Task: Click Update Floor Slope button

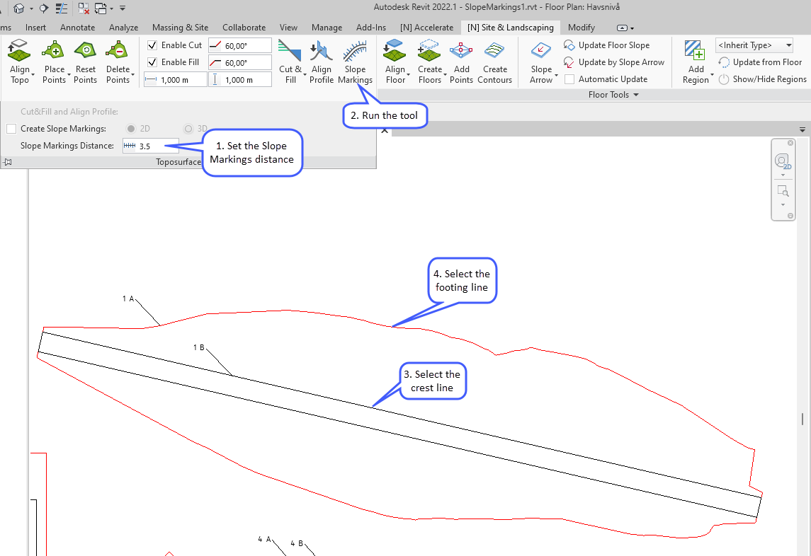Action: coord(607,45)
